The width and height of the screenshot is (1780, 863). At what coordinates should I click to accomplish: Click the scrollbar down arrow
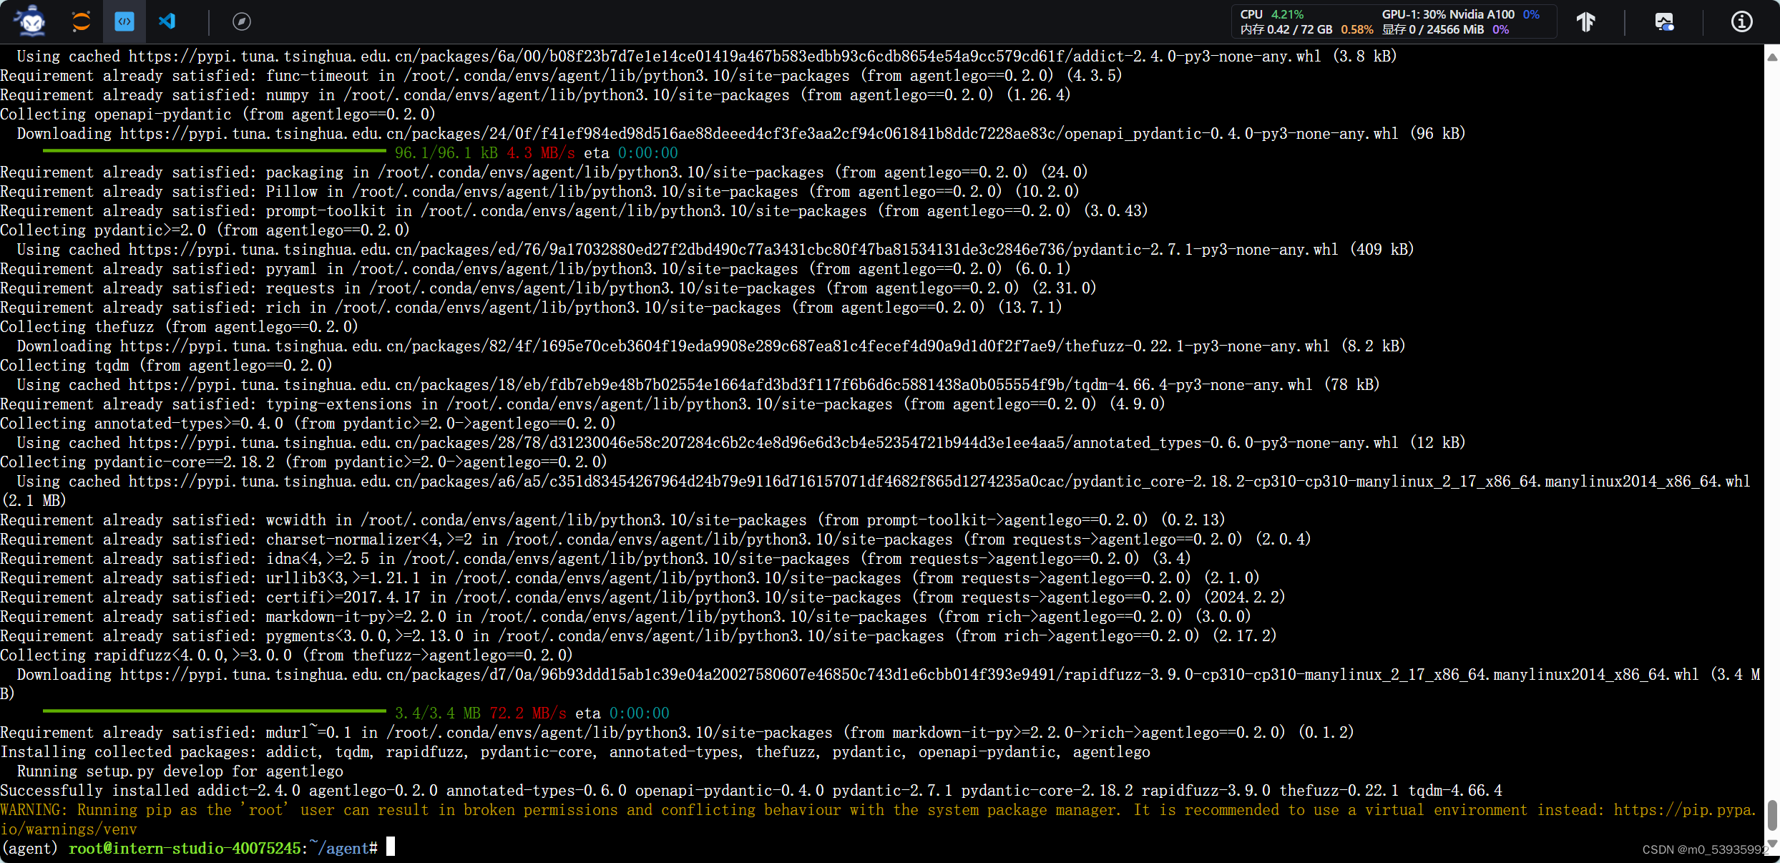pyautogui.click(x=1772, y=843)
